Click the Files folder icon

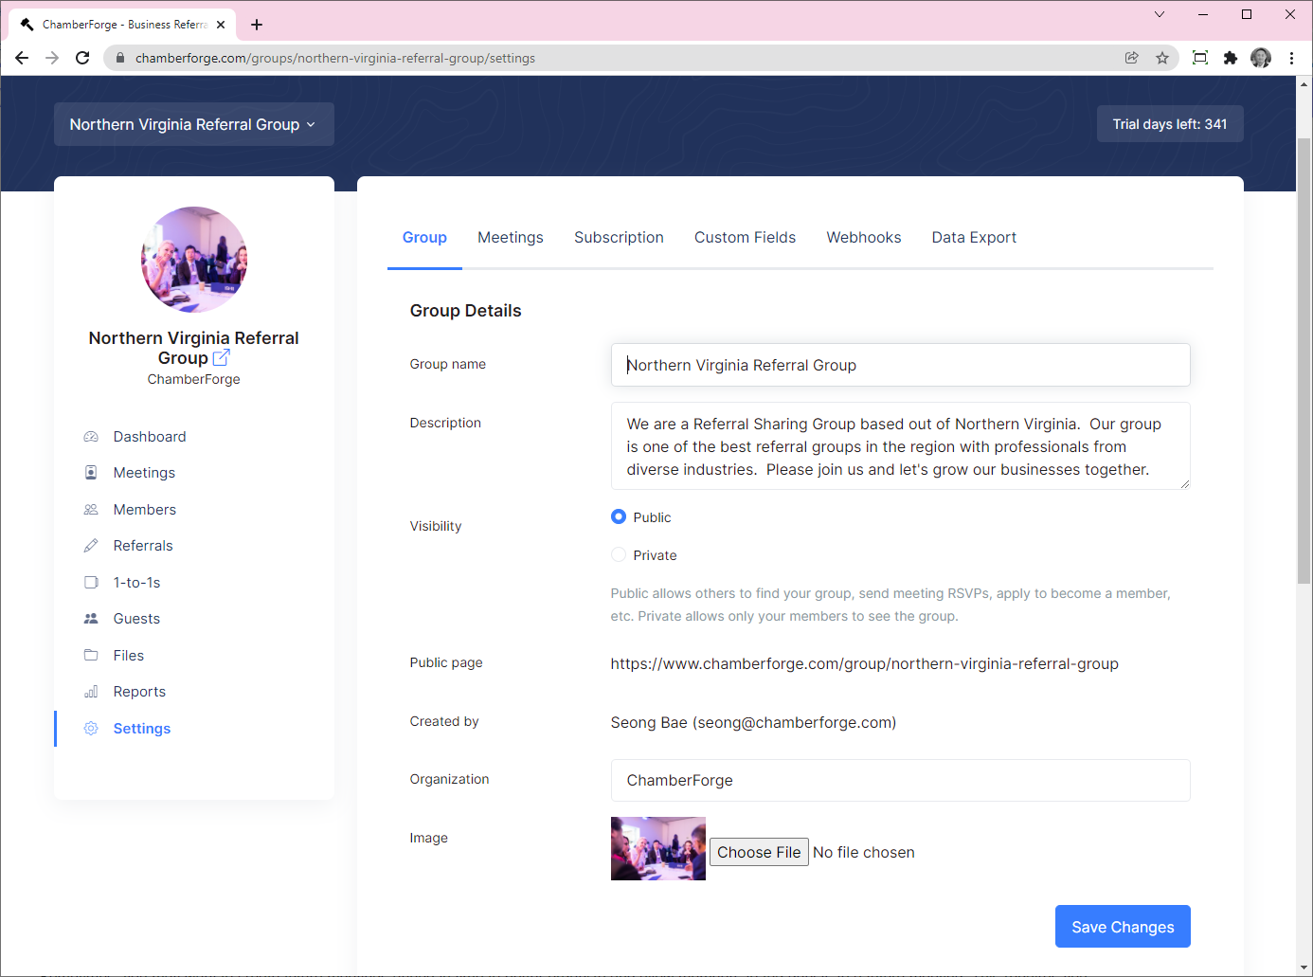click(x=91, y=655)
